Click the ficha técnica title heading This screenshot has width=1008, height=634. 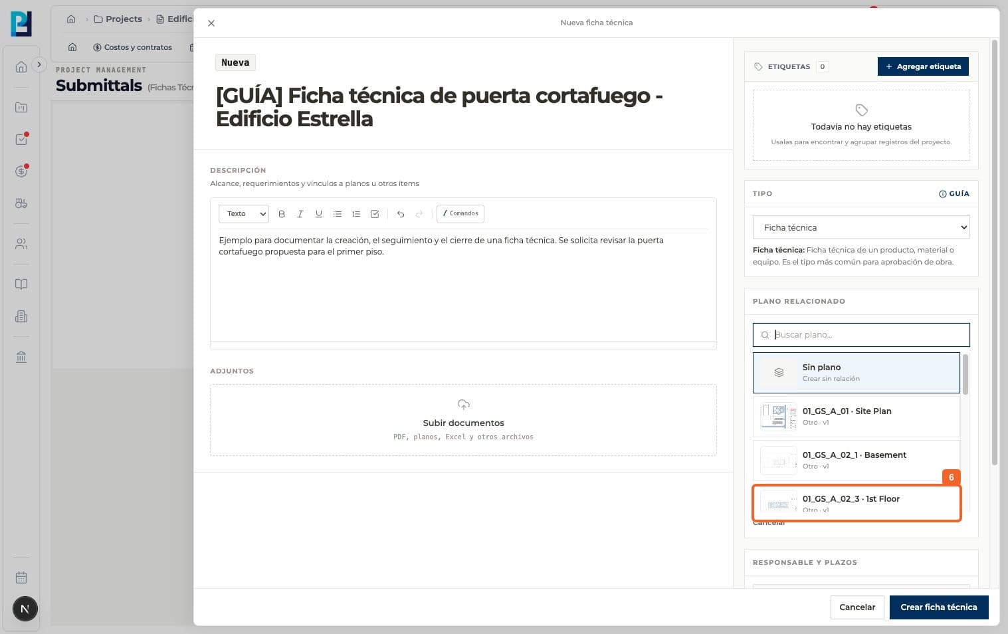439,107
